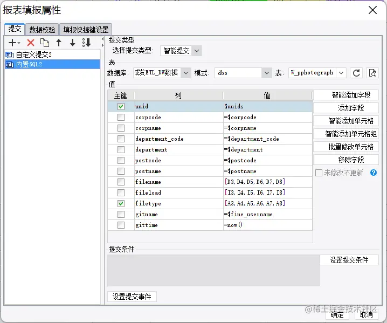Click the blue help question mark icon

pyautogui.click(x=374, y=173)
